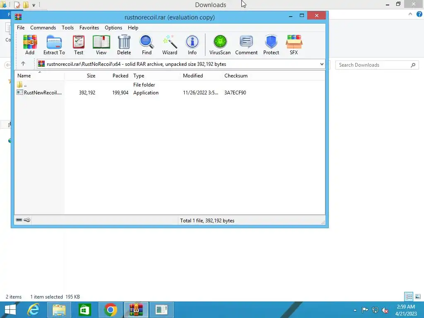Convert archive with the SFX tool
Screen dimensions: 424x318
294,45
